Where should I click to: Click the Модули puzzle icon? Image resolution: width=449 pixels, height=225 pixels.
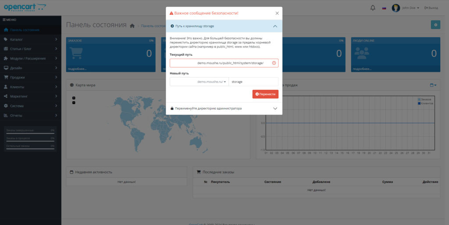(x=6, y=58)
